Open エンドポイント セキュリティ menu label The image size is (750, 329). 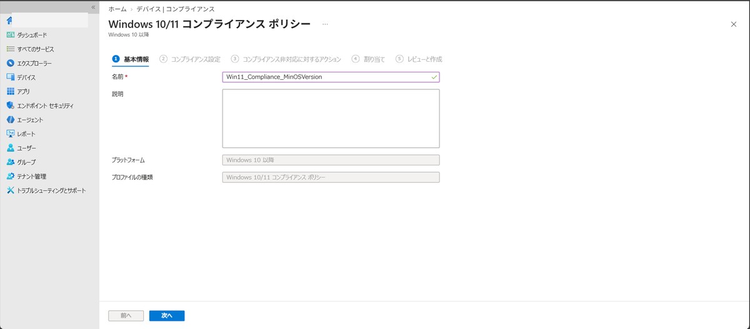coord(46,106)
